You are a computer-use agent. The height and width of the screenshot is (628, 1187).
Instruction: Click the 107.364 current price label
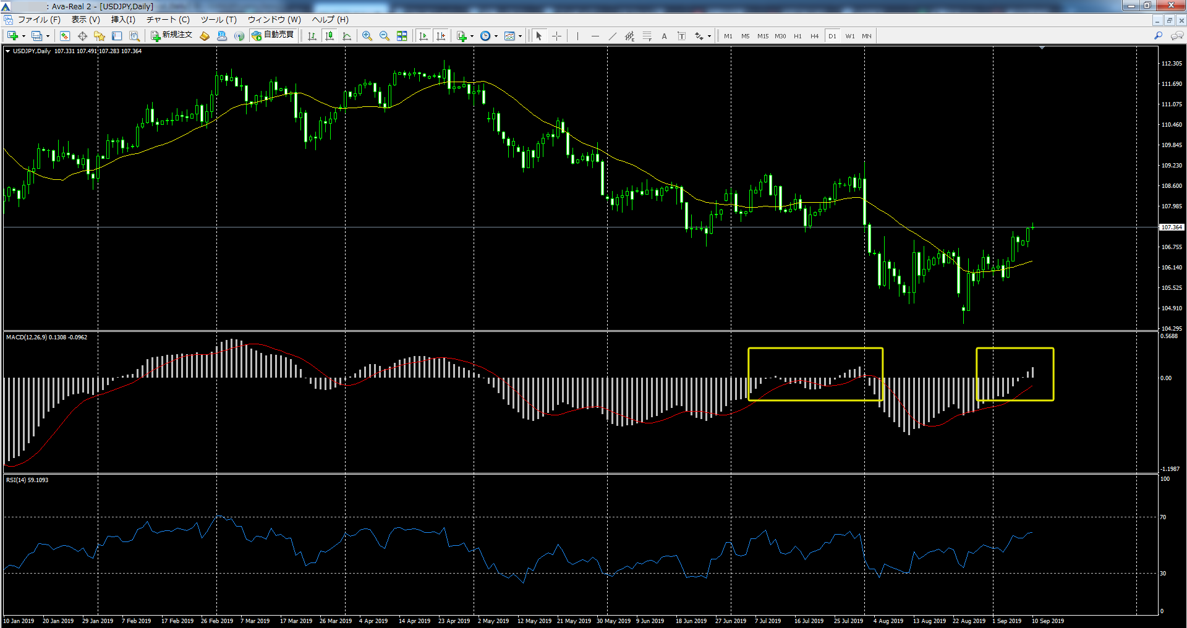pyautogui.click(x=1171, y=227)
